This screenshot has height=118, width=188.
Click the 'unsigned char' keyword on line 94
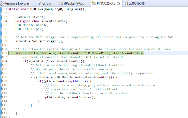point(27,21)
